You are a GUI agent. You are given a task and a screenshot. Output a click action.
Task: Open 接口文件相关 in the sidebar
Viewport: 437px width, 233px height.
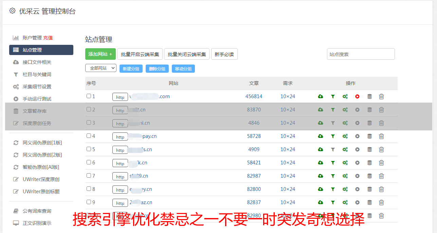pyautogui.click(x=37, y=62)
